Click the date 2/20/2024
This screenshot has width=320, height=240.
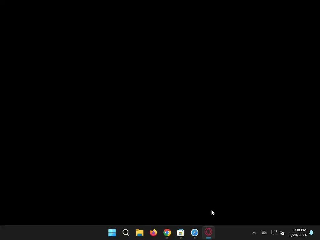[298, 235]
